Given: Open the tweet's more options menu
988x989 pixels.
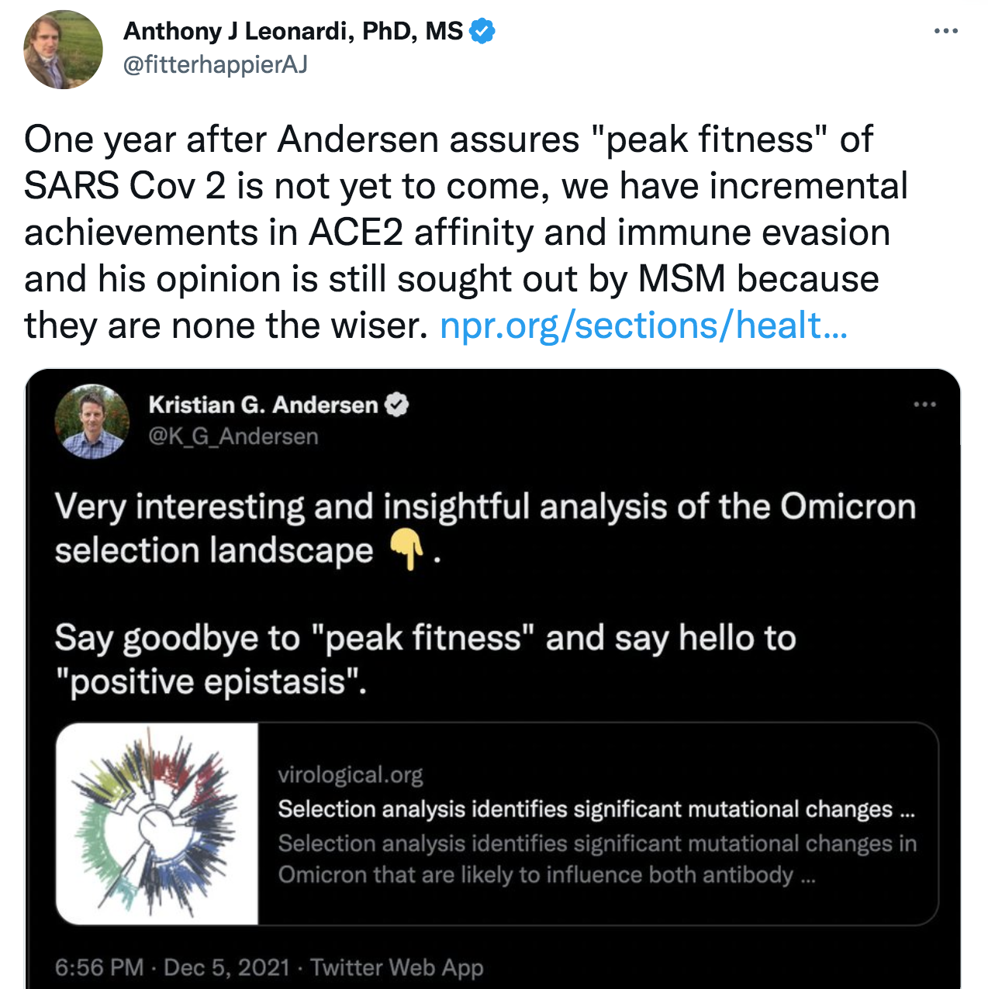Looking at the screenshot, I should pos(945,32).
